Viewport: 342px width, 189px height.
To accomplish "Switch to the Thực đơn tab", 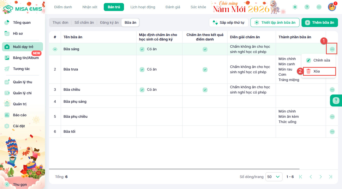I will point(60,22).
